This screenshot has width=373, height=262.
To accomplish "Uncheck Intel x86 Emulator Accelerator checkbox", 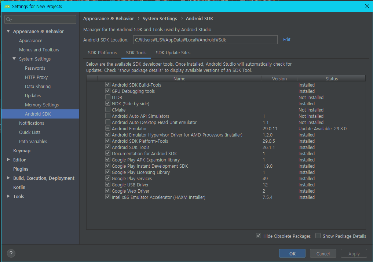I will 108,197.
